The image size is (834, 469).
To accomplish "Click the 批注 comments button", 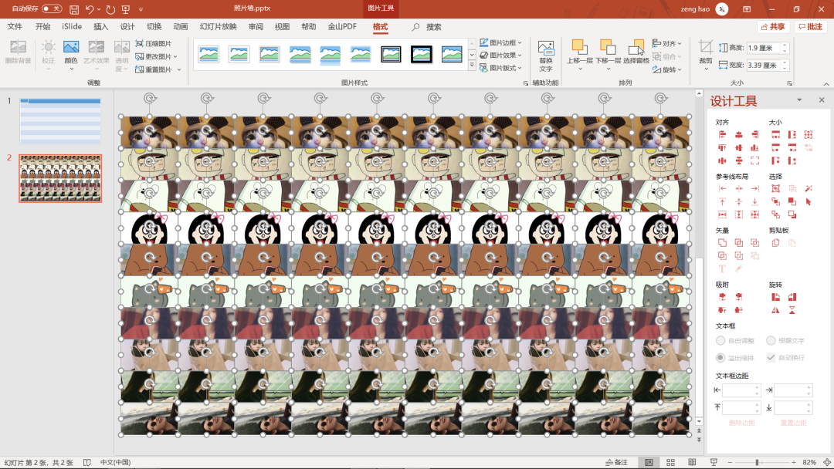I will 811,26.
